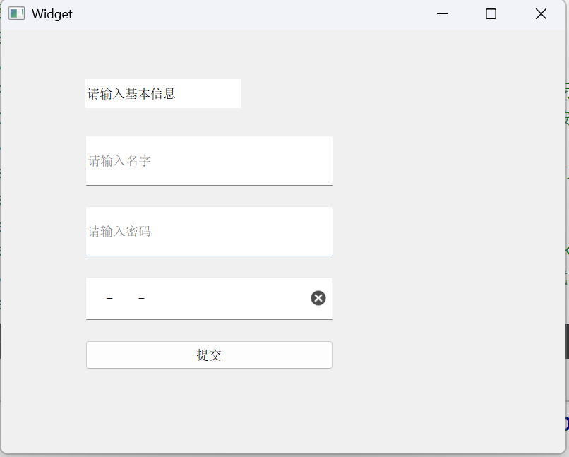Click inside the 请输入基本信息 header box
Image resolution: width=569 pixels, height=457 pixels.
(163, 93)
